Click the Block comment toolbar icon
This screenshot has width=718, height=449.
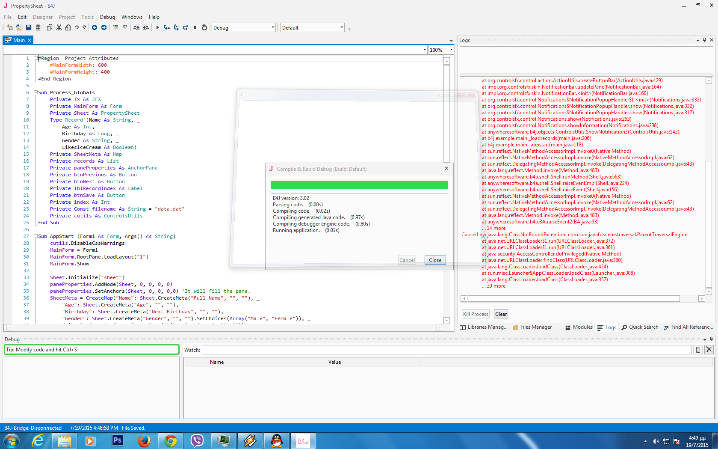115,27
